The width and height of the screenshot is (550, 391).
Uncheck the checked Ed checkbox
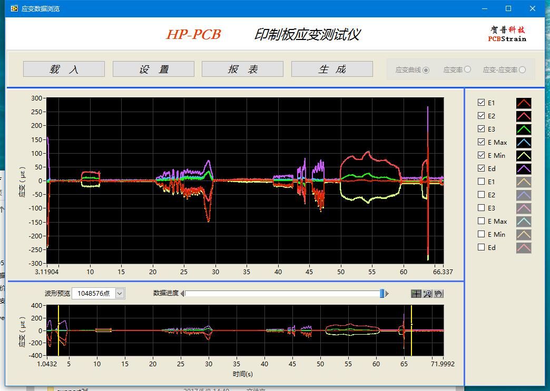pyautogui.click(x=482, y=168)
